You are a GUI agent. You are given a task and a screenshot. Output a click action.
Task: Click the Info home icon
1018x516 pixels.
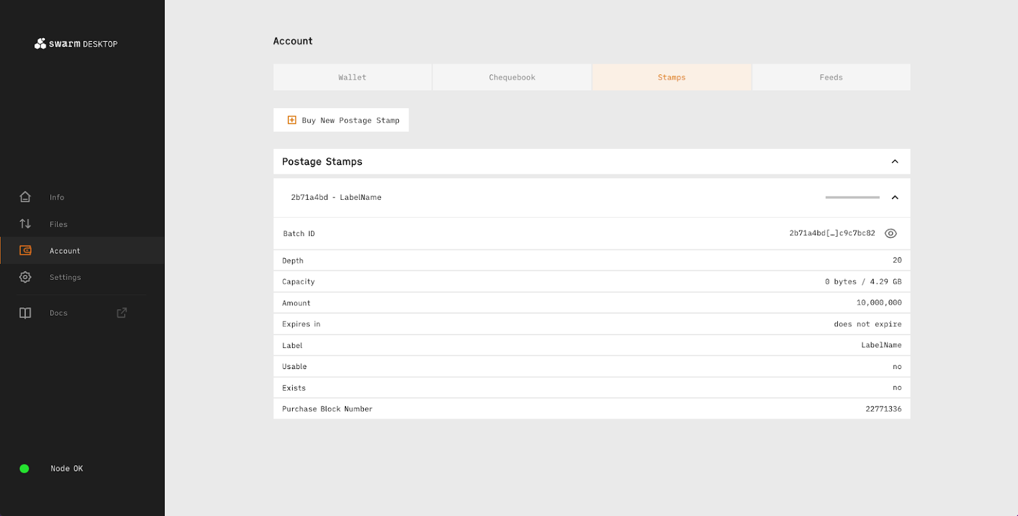pyautogui.click(x=25, y=197)
